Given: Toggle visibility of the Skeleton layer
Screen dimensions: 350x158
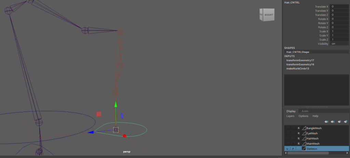Looking at the screenshot, I should point(287,149).
